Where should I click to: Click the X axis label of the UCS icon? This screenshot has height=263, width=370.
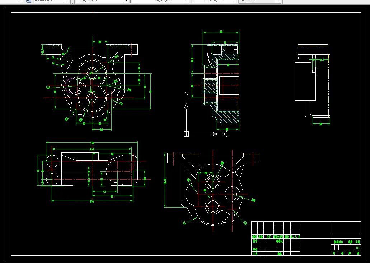click(x=225, y=134)
